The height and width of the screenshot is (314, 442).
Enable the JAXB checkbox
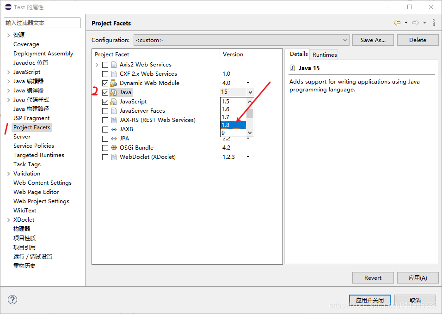click(x=105, y=130)
